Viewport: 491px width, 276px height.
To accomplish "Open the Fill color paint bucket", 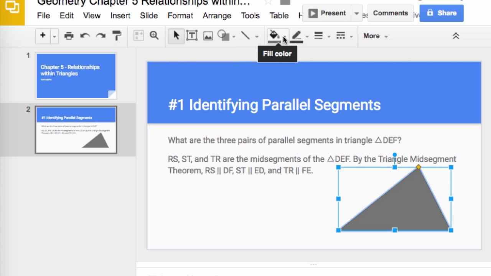I will (x=274, y=36).
